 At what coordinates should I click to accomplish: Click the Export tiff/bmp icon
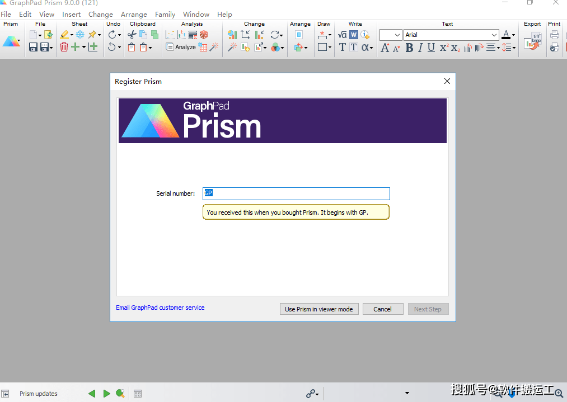(532, 41)
